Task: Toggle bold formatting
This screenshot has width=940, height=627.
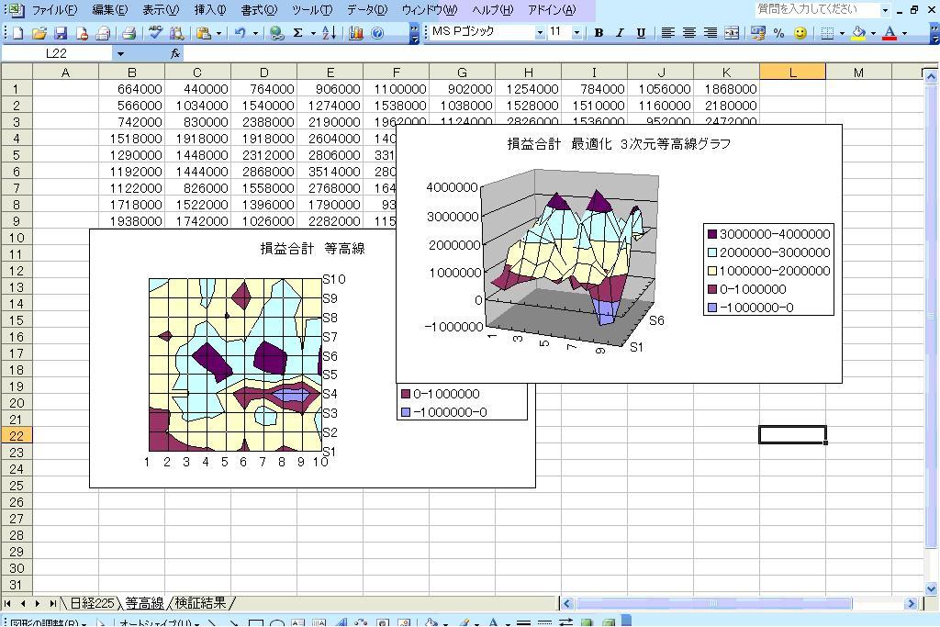Action: click(x=599, y=33)
